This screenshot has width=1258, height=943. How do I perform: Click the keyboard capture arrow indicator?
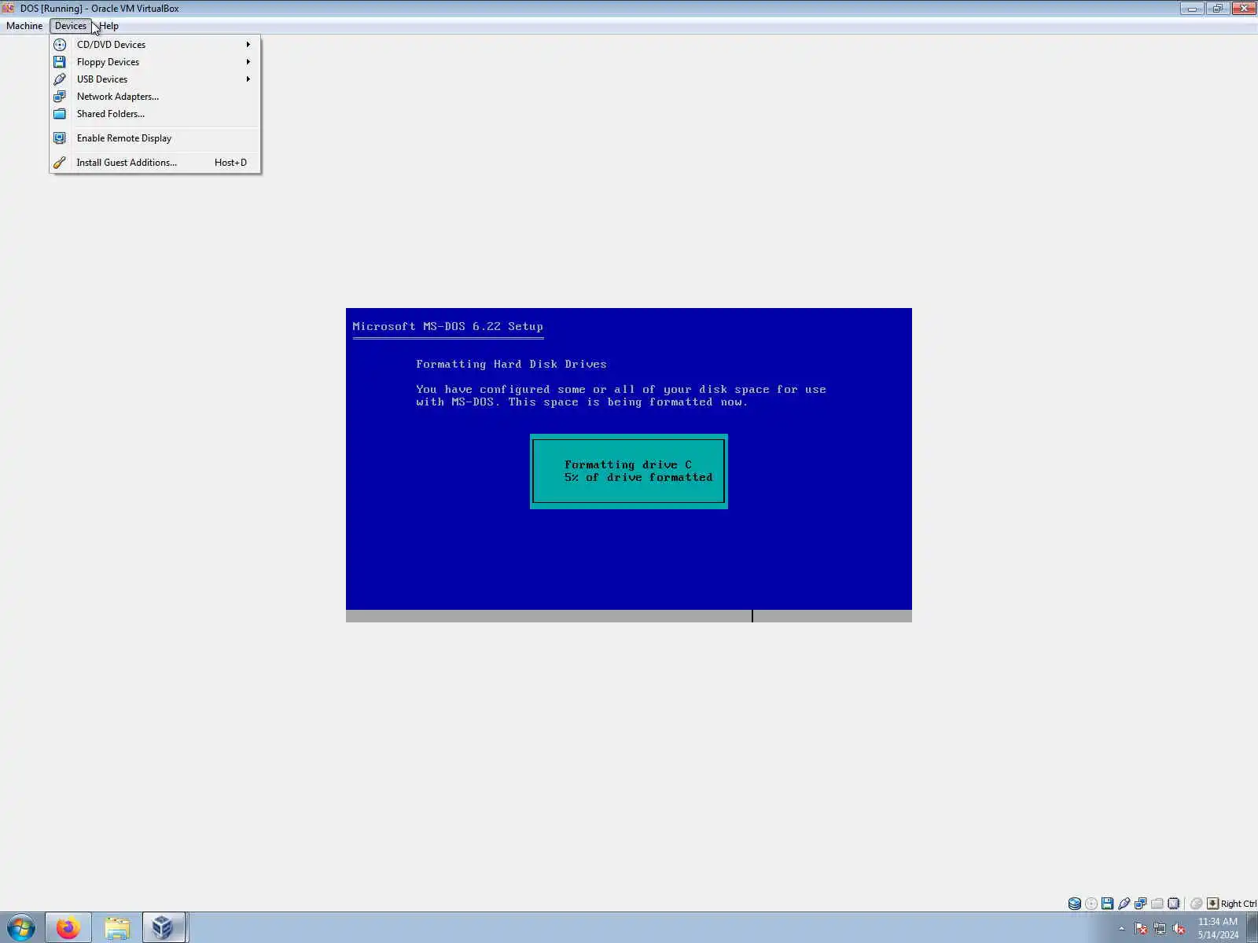pos(1212,904)
